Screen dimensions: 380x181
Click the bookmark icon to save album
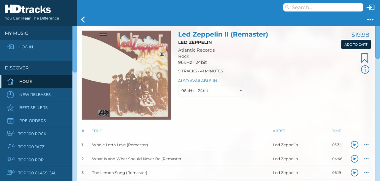365,58
